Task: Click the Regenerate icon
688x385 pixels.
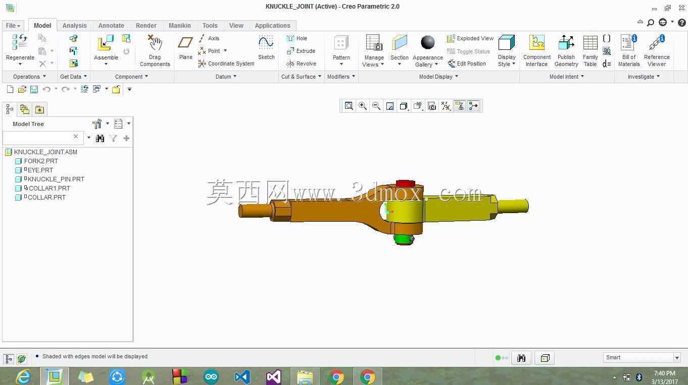Action: pyautogui.click(x=20, y=42)
